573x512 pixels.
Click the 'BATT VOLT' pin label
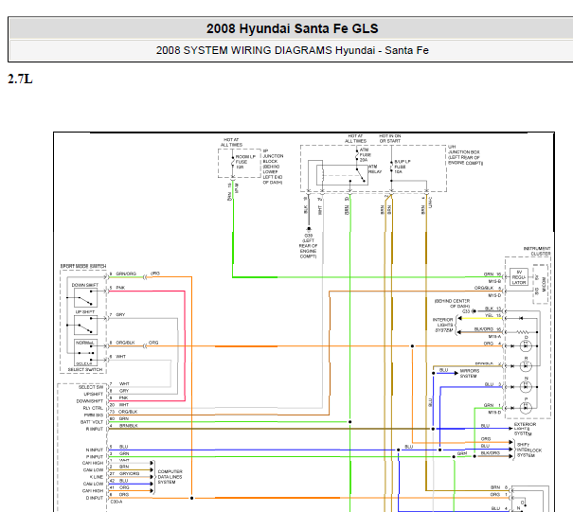(92, 422)
